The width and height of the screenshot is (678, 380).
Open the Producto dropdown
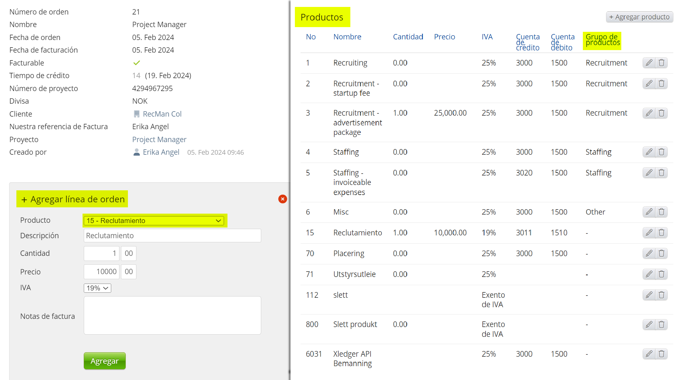[x=154, y=221]
